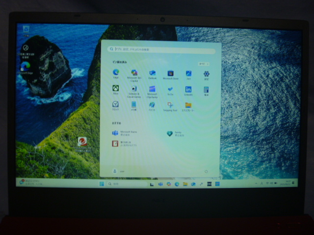
Task: Select the Recycle Bin desktop icon
Action: [x=26, y=31]
